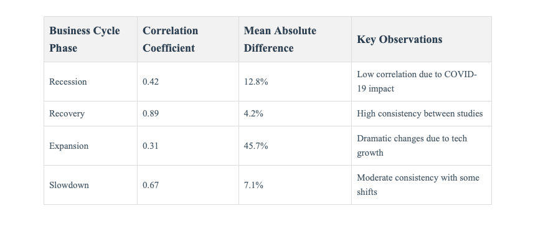Image resolution: width=533 pixels, height=236 pixels.
Task: Click the COVID-19 impact observation text
Action: point(417,82)
